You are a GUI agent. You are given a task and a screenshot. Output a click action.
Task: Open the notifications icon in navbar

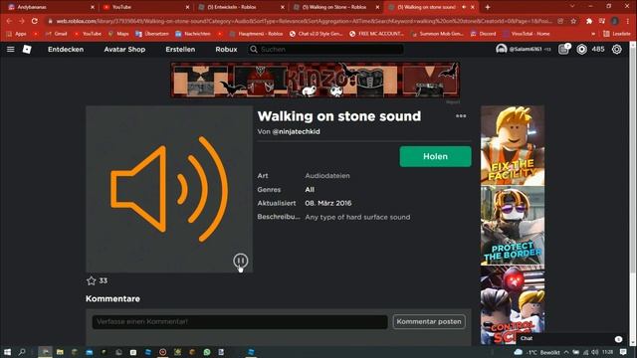coord(563,49)
